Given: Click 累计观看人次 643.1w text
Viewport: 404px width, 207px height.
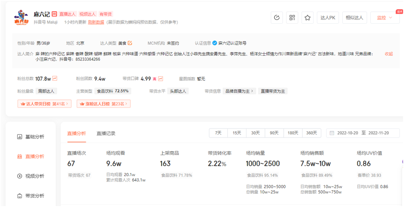Looking at the screenshot, I should 126,180.
